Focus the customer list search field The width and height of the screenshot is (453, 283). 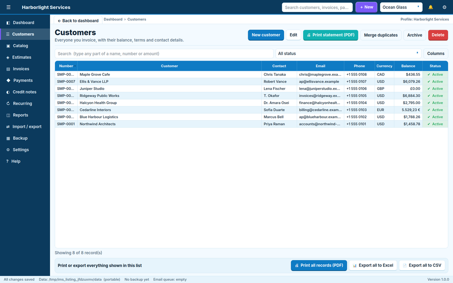[164, 54]
